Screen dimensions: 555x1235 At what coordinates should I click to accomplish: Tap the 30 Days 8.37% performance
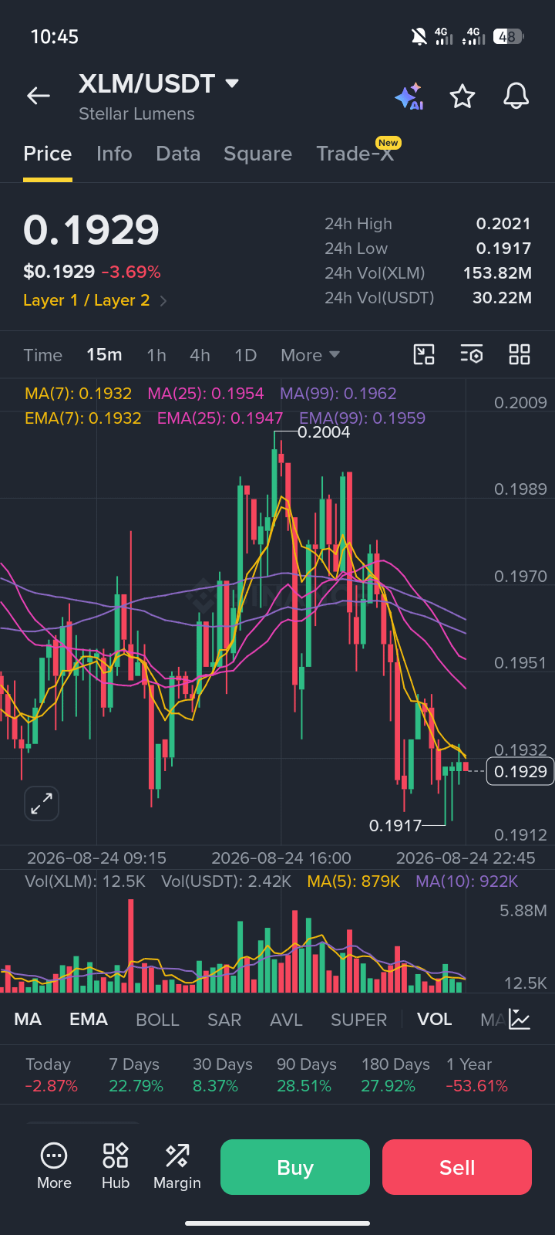click(x=223, y=1075)
